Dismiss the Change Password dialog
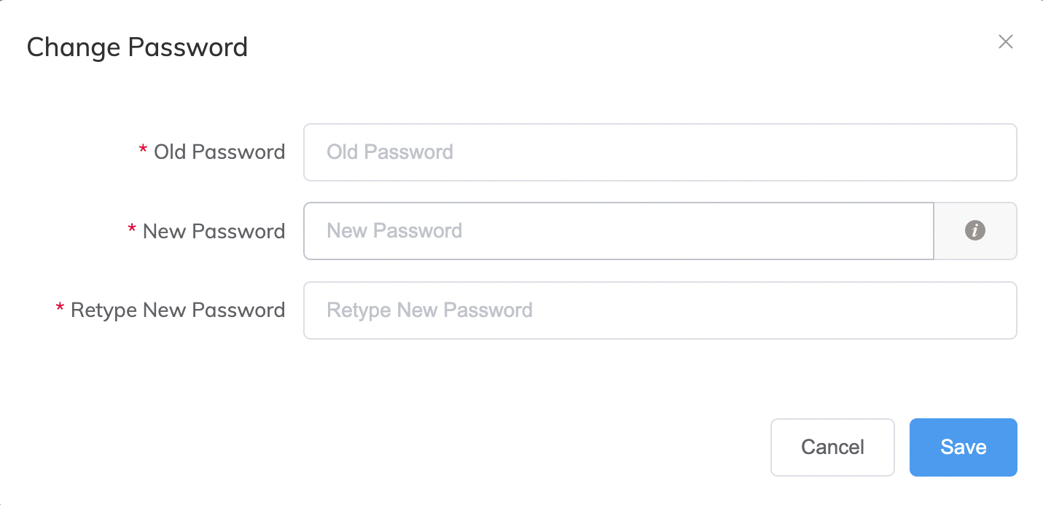 (x=1005, y=42)
